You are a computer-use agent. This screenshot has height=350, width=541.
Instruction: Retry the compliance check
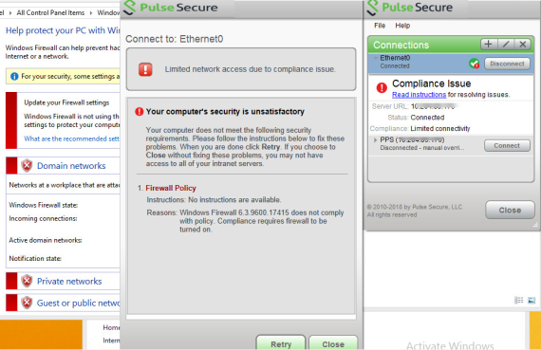click(x=281, y=343)
